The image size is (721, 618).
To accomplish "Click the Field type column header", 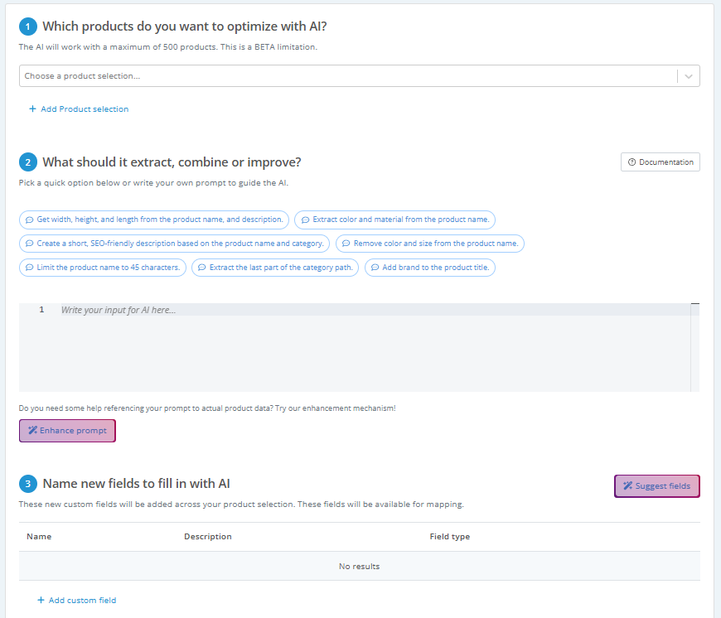I will tap(450, 537).
